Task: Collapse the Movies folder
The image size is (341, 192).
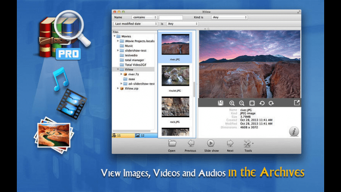Action: point(114,36)
